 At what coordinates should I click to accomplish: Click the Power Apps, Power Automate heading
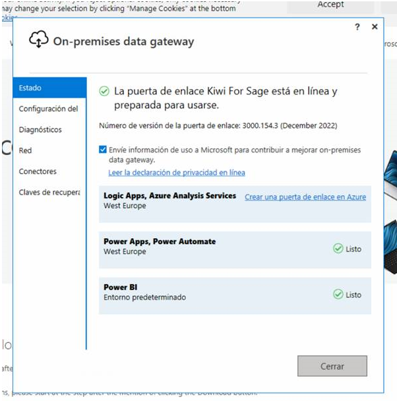[x=160, y=241]
